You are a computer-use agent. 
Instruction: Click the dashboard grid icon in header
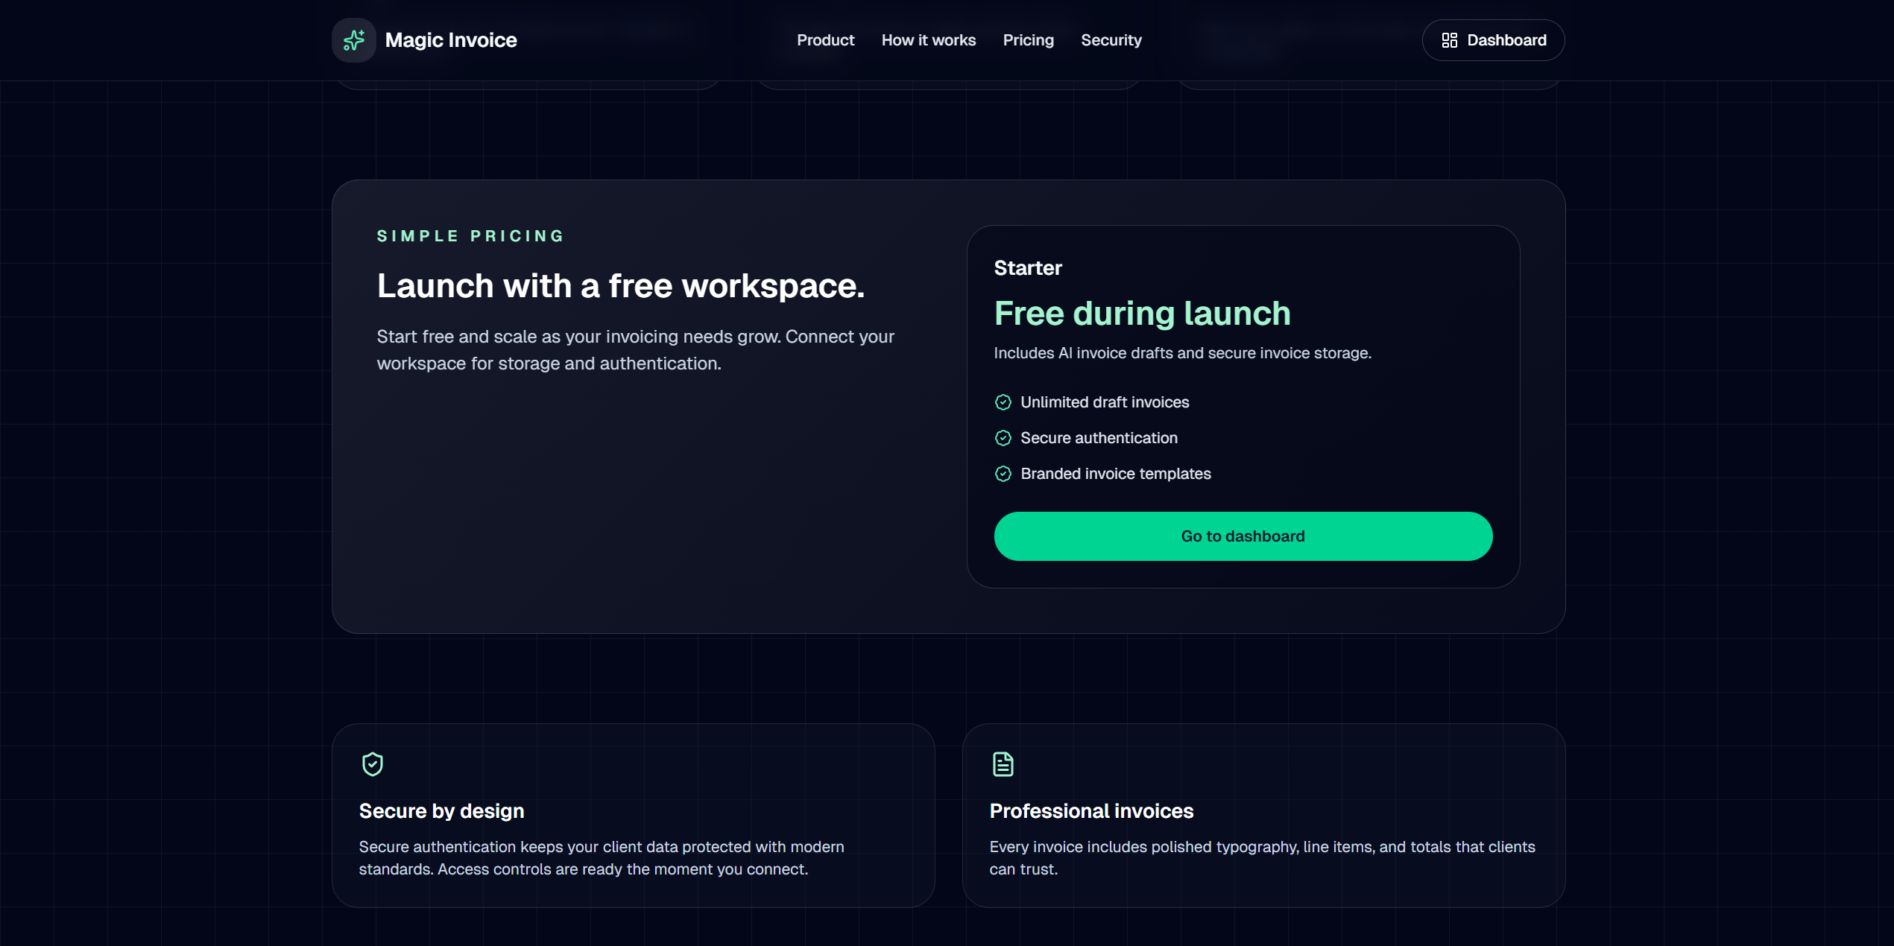[x=1449, y=40]
